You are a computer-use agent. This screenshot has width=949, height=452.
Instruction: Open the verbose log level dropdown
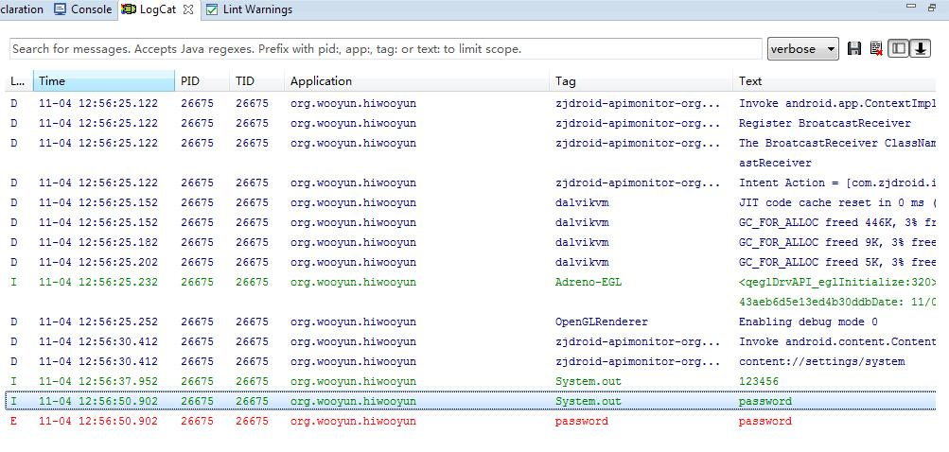(802, 49)
